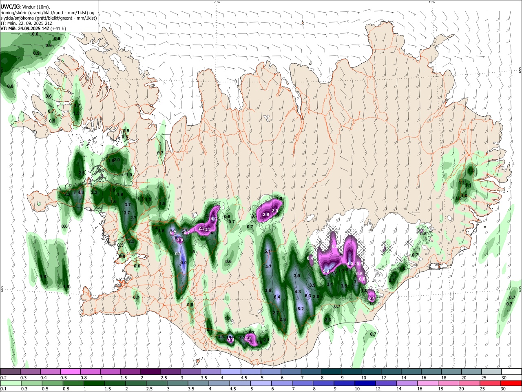The image size is (522, 392).
Task: Select the violet 12 swatch in lower legend row
Action: coord(385,383)
